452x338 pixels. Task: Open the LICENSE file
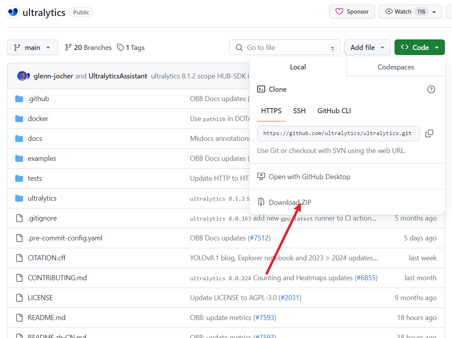[x=40, y=298]
